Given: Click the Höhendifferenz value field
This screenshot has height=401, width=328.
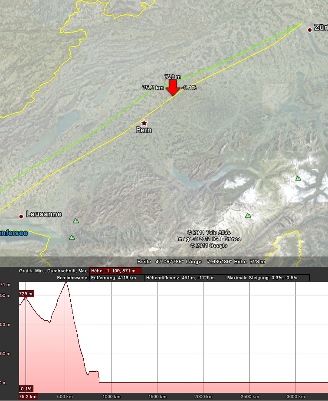Looking at the screenshot, I should 185,278.
